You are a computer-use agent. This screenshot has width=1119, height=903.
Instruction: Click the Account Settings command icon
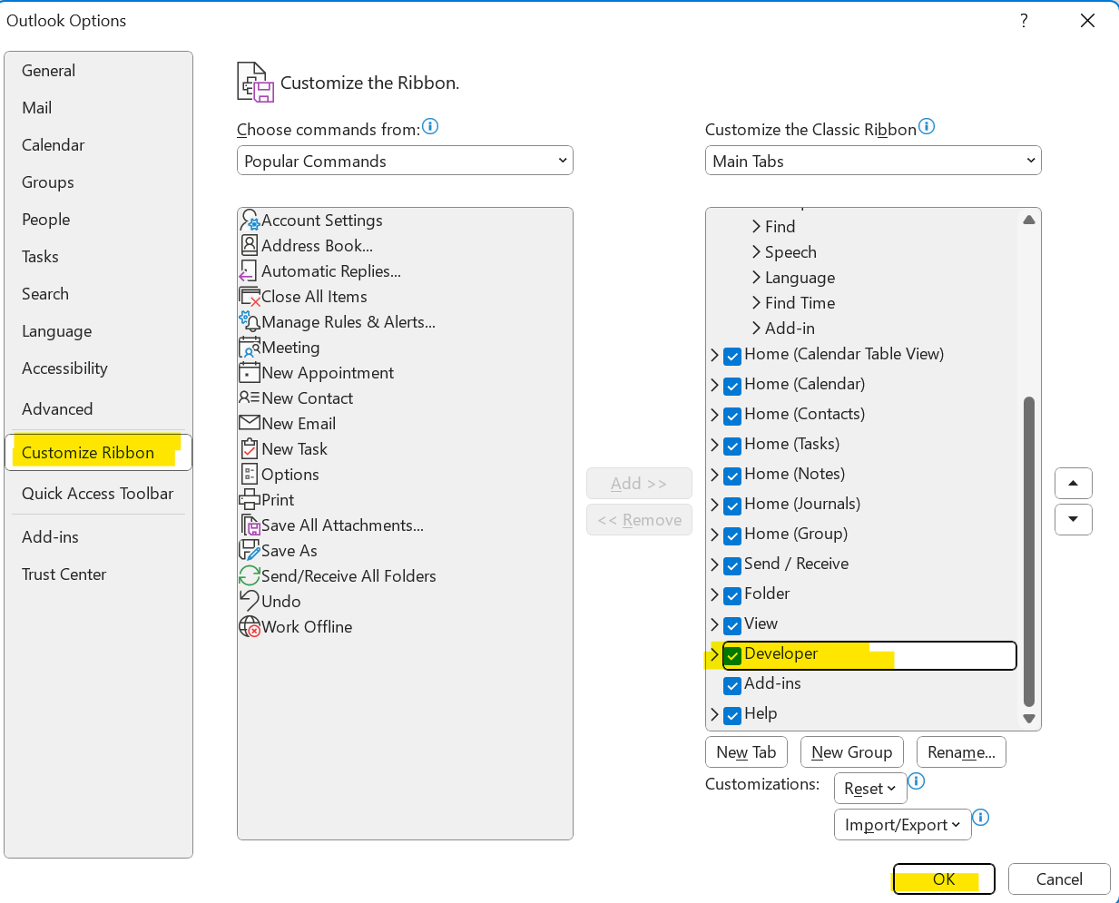coord(250,221)
